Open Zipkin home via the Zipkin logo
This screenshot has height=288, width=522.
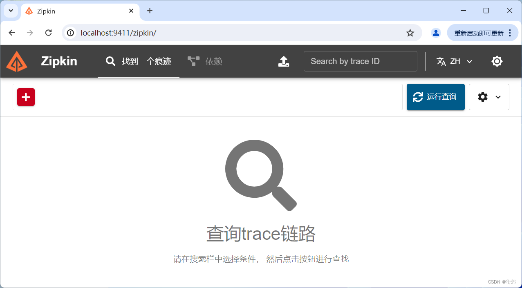17,61
